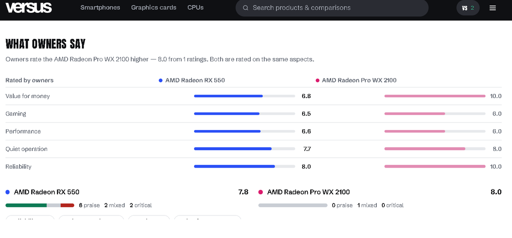
Task: Click the WX 2100 gray sentiment bar
Action: (293, 205)
